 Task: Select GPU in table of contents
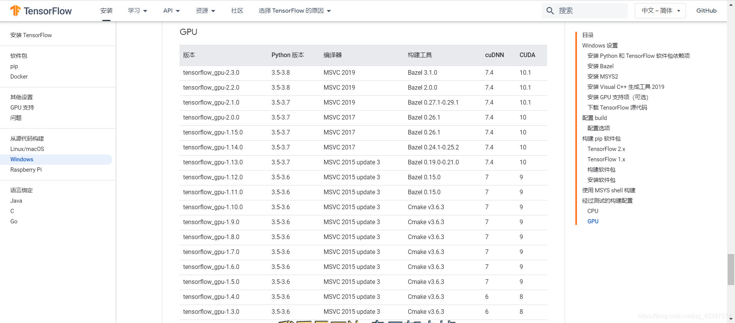593,221
